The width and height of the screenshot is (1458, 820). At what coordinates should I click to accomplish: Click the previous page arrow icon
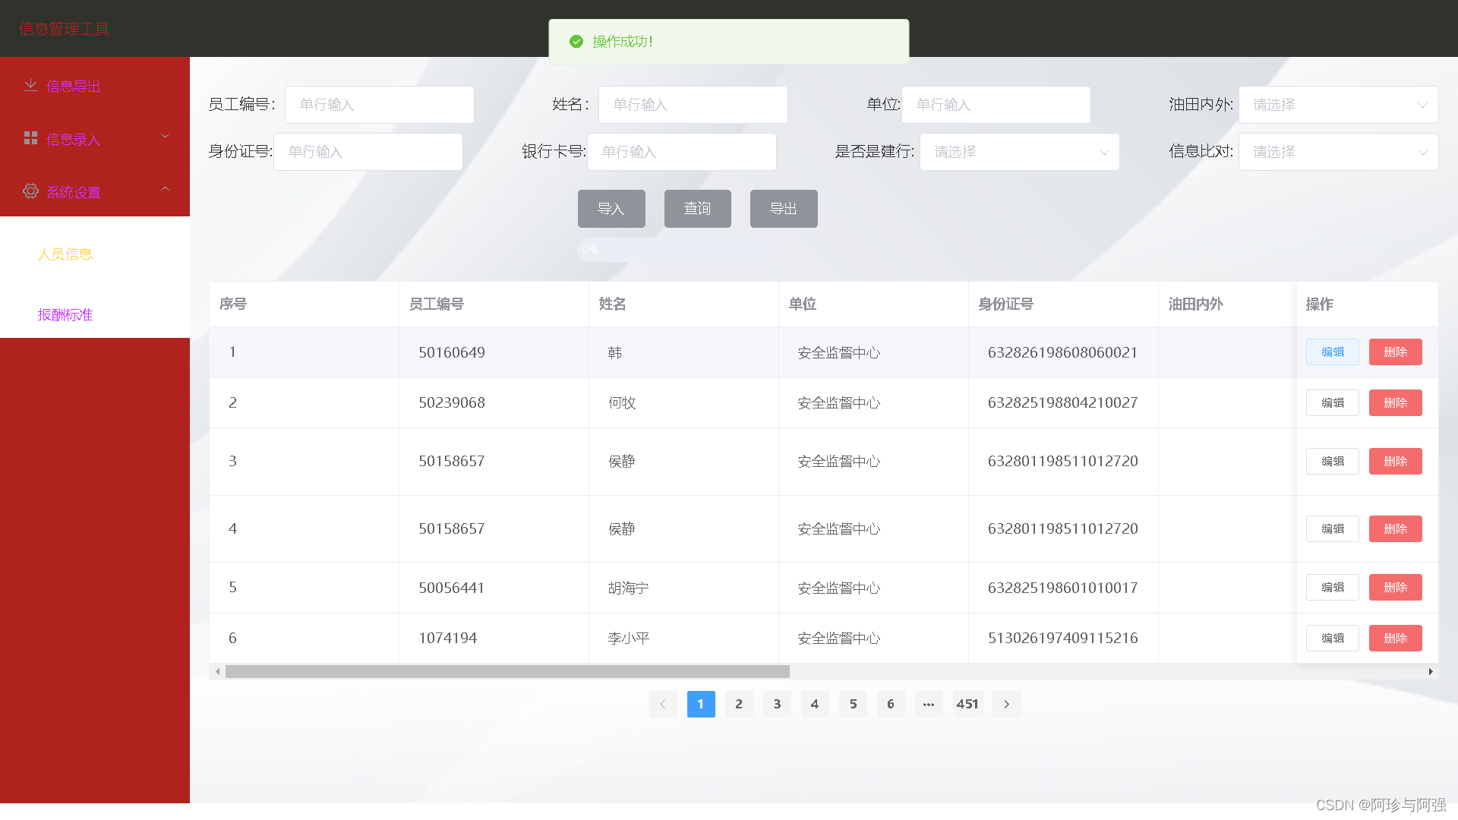(663, 704)
